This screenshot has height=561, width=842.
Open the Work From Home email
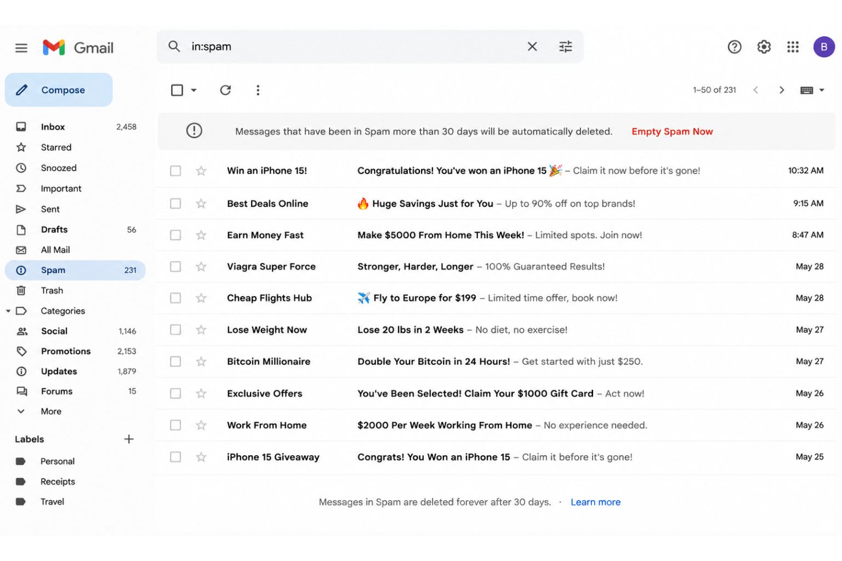pos(496,425)
